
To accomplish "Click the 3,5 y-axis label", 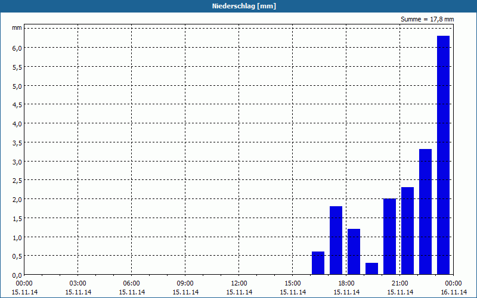I will coord(17,143).
